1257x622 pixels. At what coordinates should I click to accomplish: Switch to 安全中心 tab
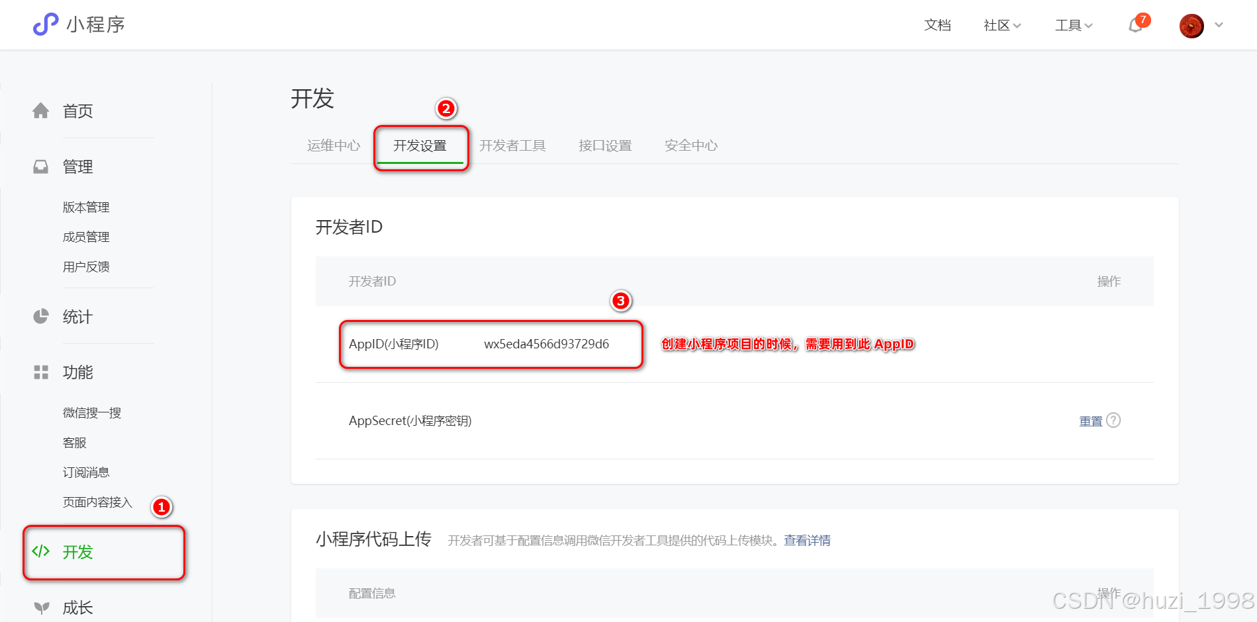pyautogui.click(x=691, y=145)
